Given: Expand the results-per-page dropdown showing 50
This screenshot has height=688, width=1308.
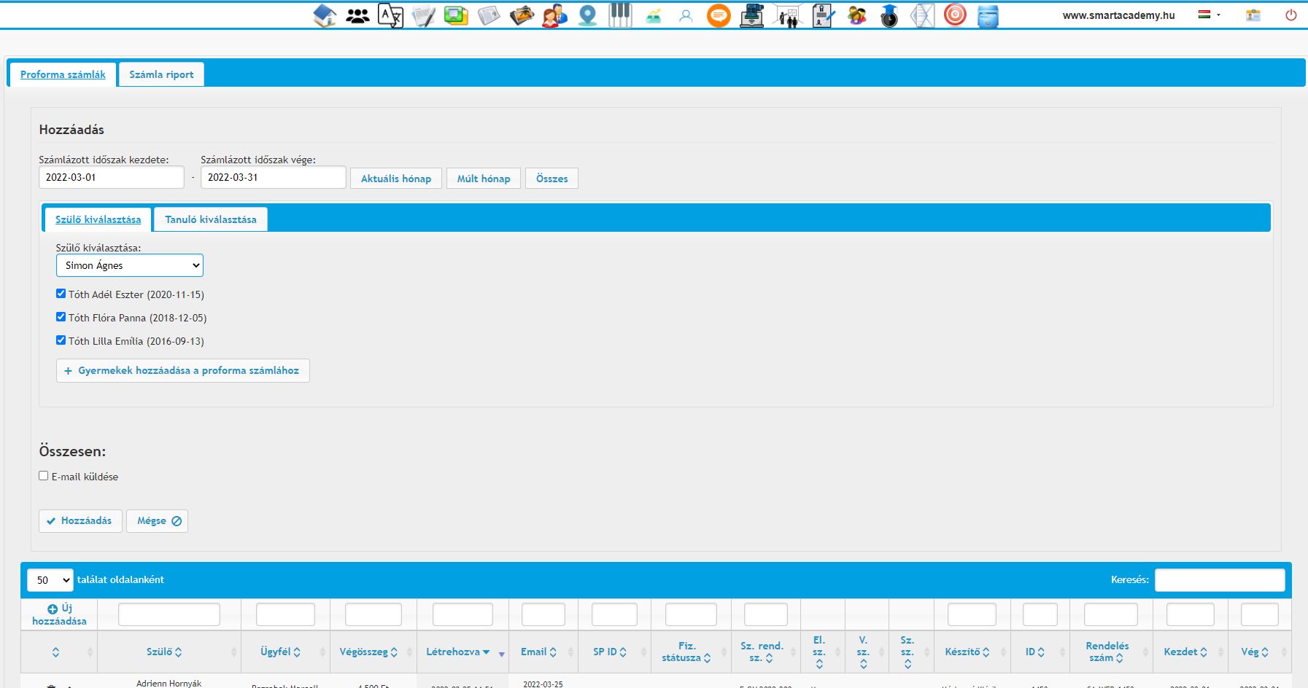Looking at the screenshot, I should coord(50,580).
